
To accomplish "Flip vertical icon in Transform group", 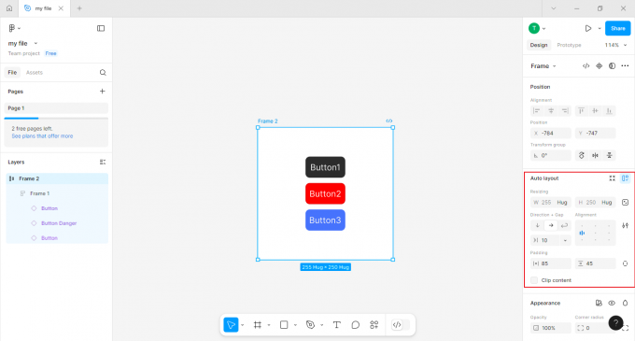I will (x=609, y=155).
